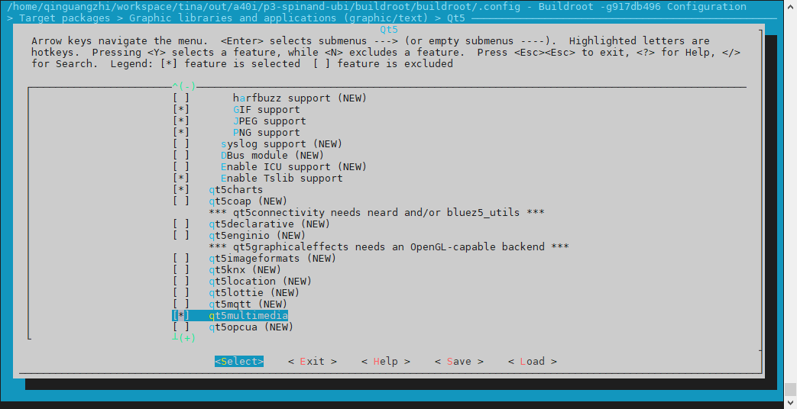Screen dimensions: 797x409
Task: Enable the qt5lottie checkbox
Action: coord(181,293)
